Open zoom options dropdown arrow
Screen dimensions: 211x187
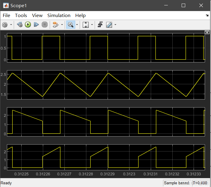point(77,25)
